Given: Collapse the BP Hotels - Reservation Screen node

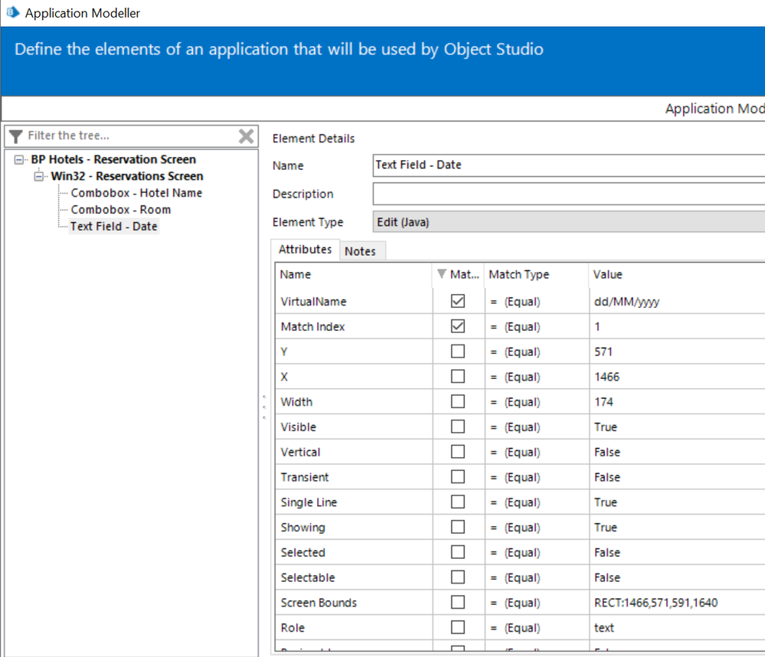Looking at the screenshot, I should 20,160.
